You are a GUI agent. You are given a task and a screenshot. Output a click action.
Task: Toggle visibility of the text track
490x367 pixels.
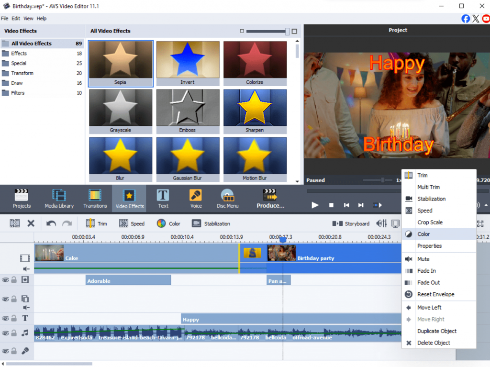pyautogui.click(x=6, y=319)
